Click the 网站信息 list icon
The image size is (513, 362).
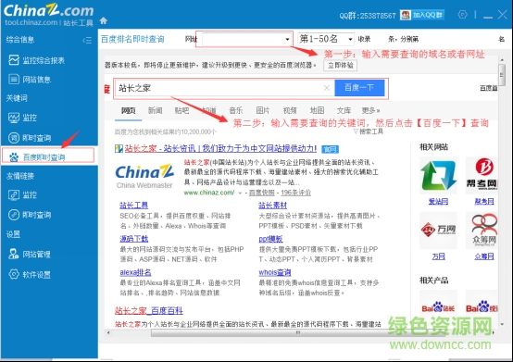pyautogui.click(x=14, y=79)
